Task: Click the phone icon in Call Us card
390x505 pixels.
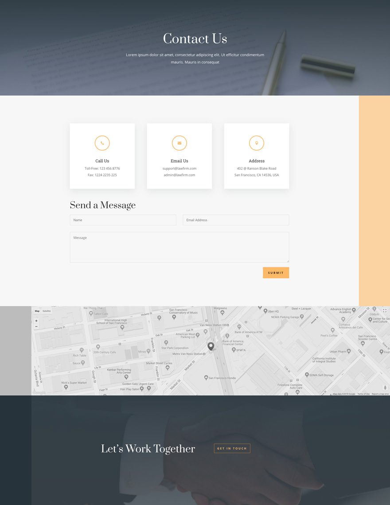Action: point(102,143)
